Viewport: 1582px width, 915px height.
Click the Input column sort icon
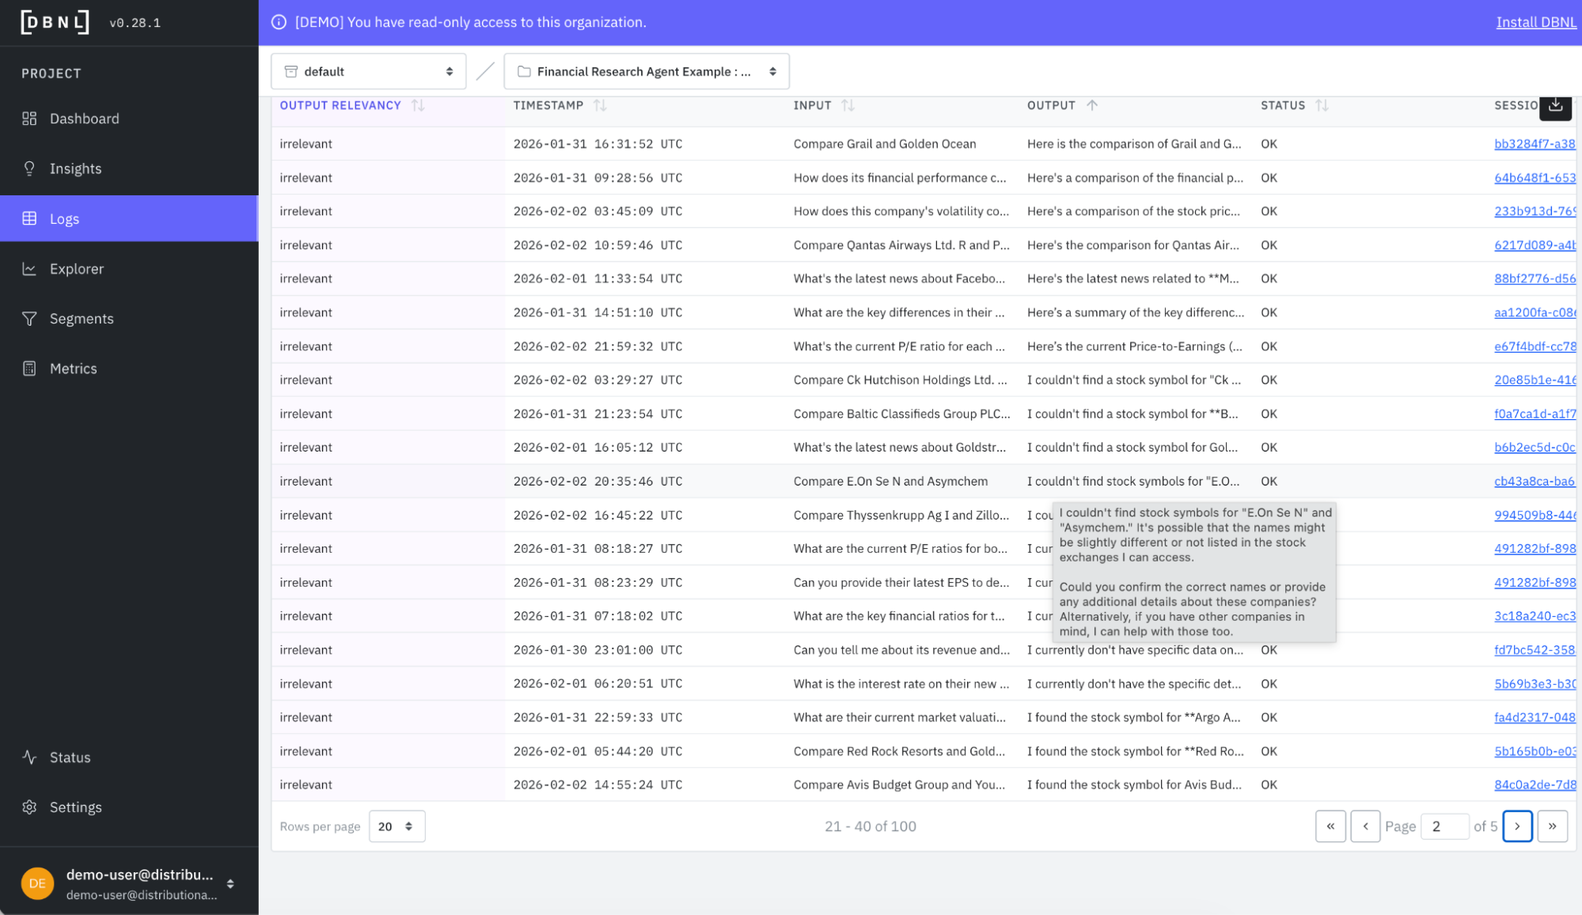[x=848, y=105]
